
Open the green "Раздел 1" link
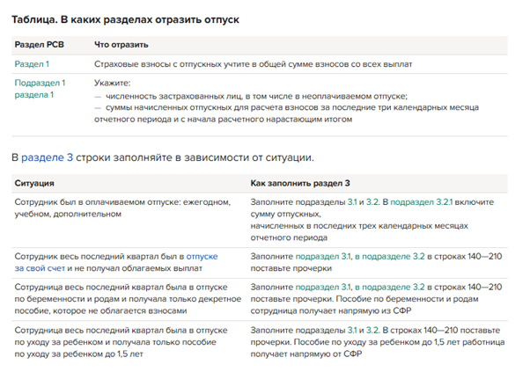(32, 64)
